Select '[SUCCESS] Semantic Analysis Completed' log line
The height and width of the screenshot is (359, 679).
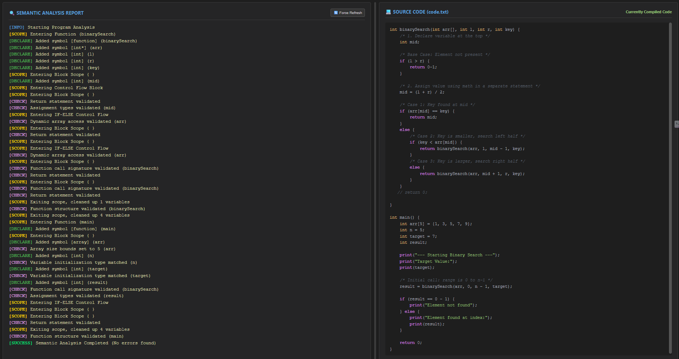coord(82,343)
